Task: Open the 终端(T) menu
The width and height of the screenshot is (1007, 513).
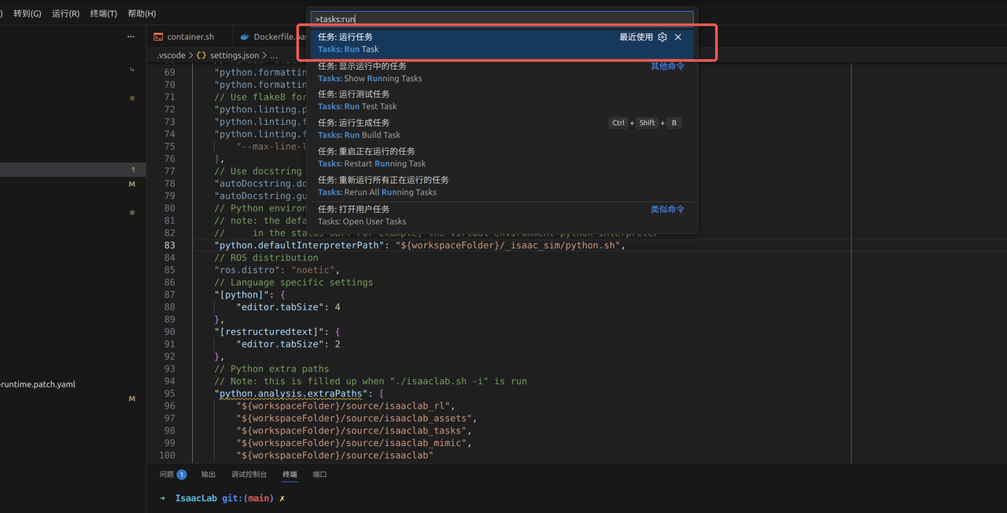Action: coord(104,13)
